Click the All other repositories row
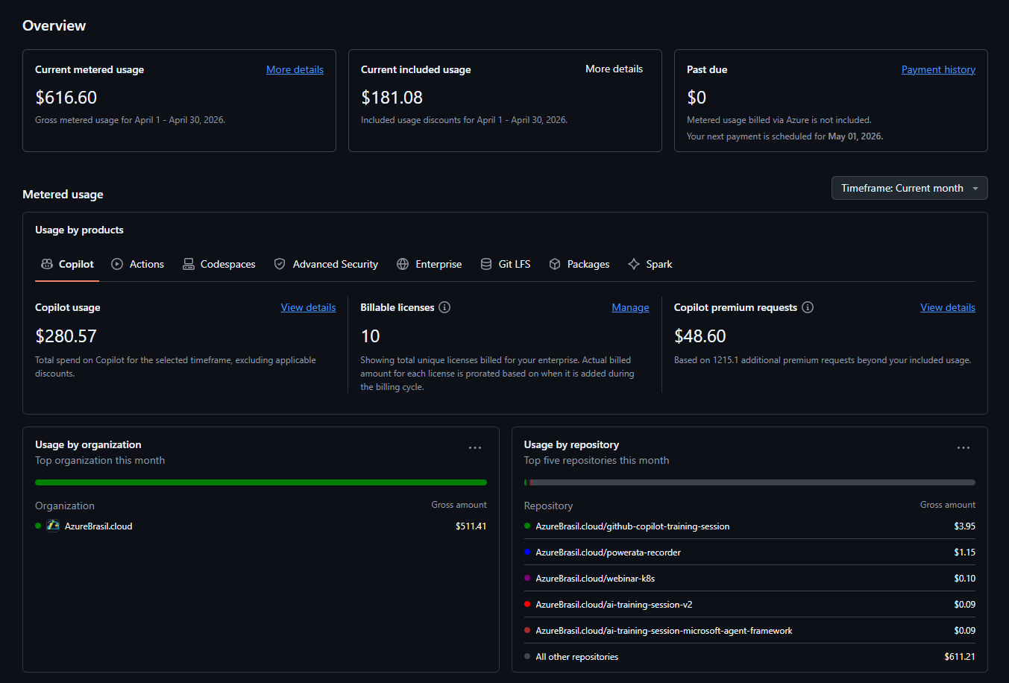 coord(749,657)
